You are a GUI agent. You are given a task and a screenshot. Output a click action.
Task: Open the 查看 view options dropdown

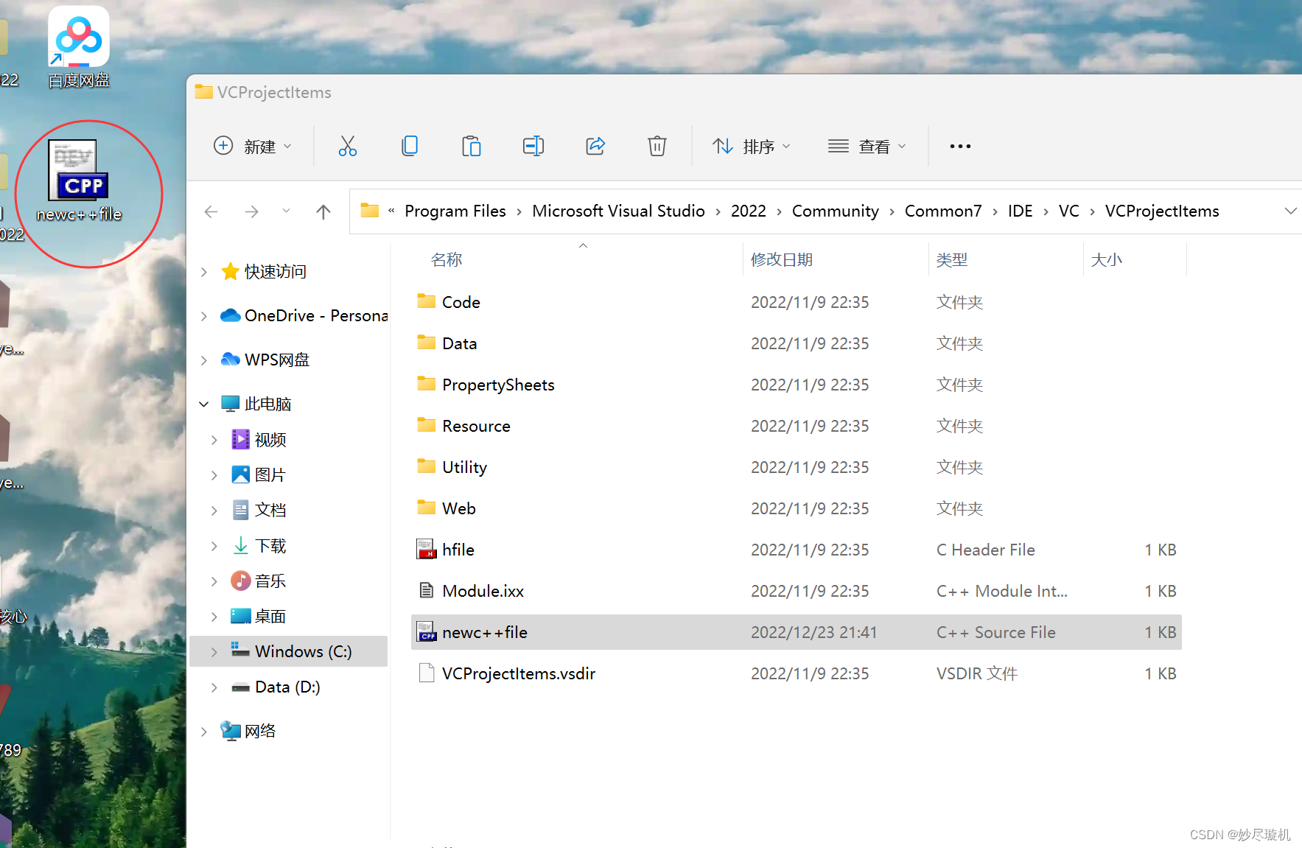pyautogui.click(x=869, y=146)
